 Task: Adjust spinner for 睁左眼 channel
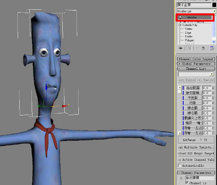213,108
